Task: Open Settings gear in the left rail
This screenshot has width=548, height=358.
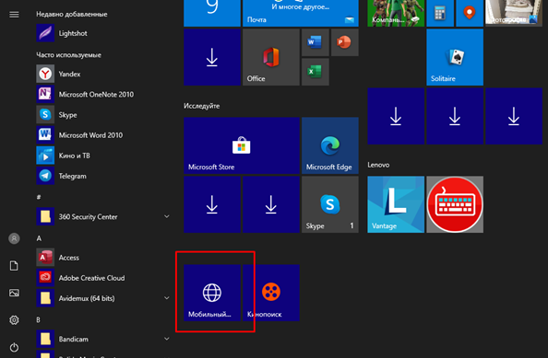Action: tap(14, 320)
